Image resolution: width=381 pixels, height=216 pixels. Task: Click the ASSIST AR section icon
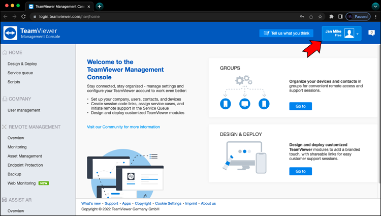5,200
